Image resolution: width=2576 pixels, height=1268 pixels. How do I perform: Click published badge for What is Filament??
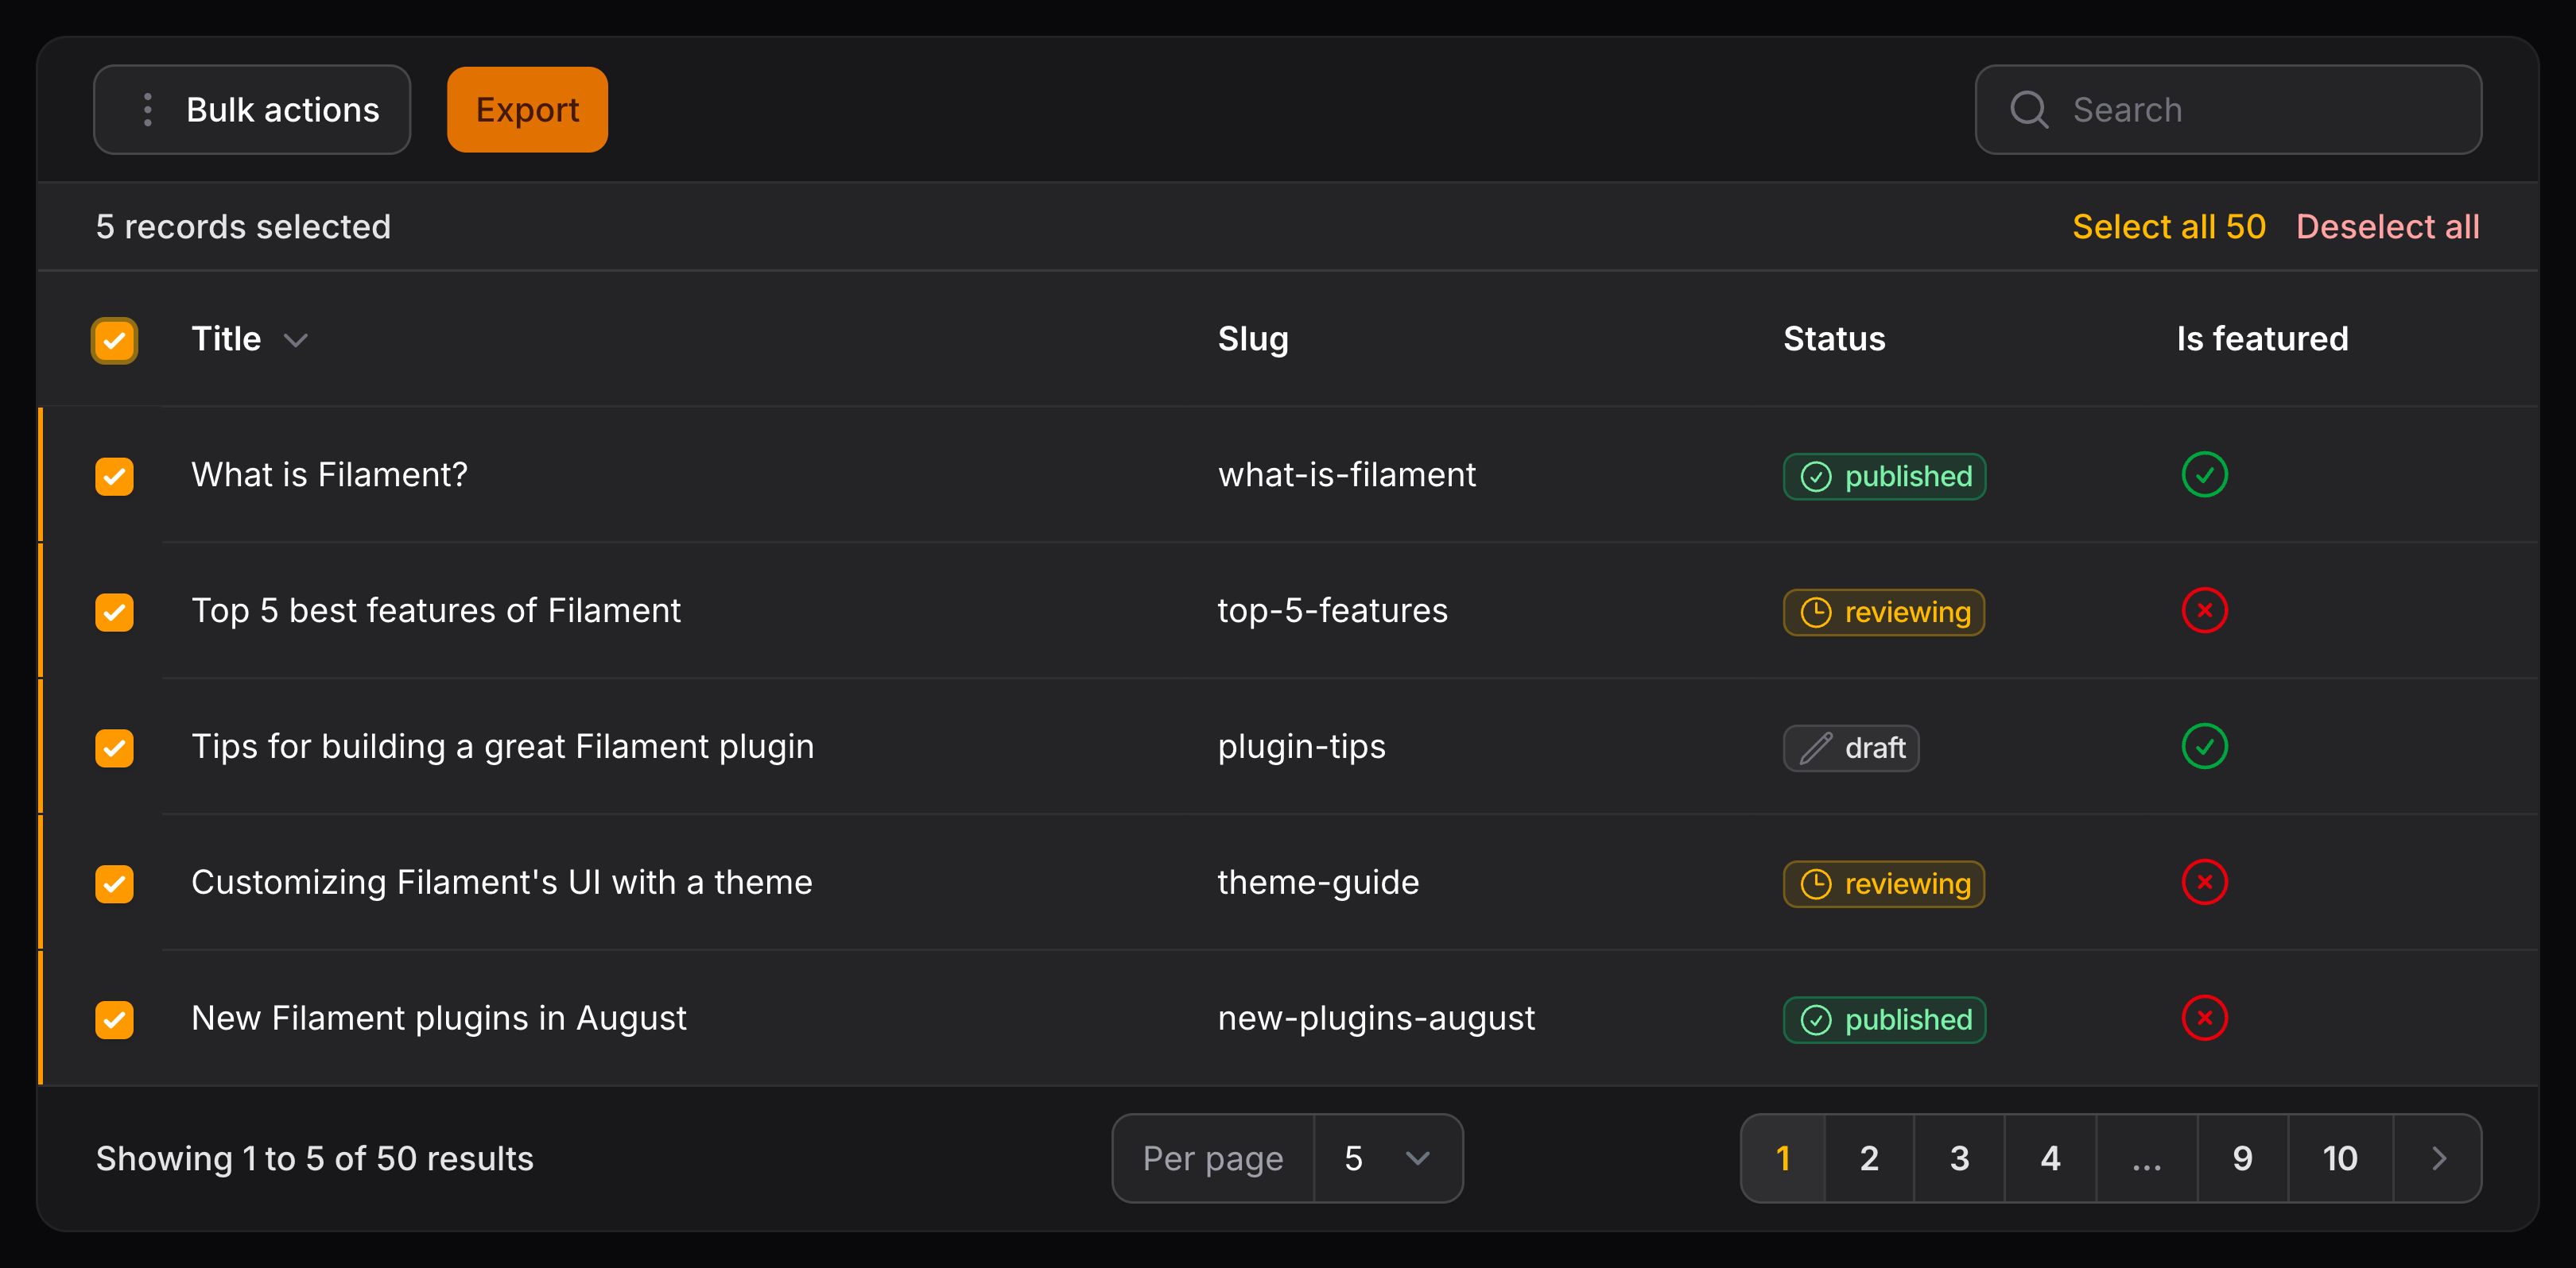click(x=1884, y=477)
